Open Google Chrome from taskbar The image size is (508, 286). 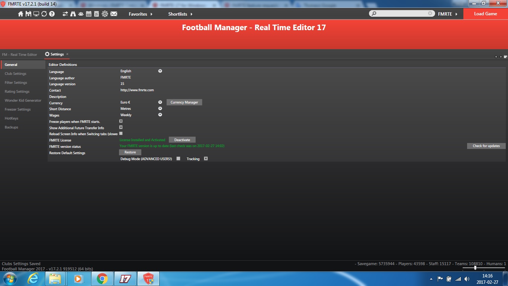pos(102,279)
